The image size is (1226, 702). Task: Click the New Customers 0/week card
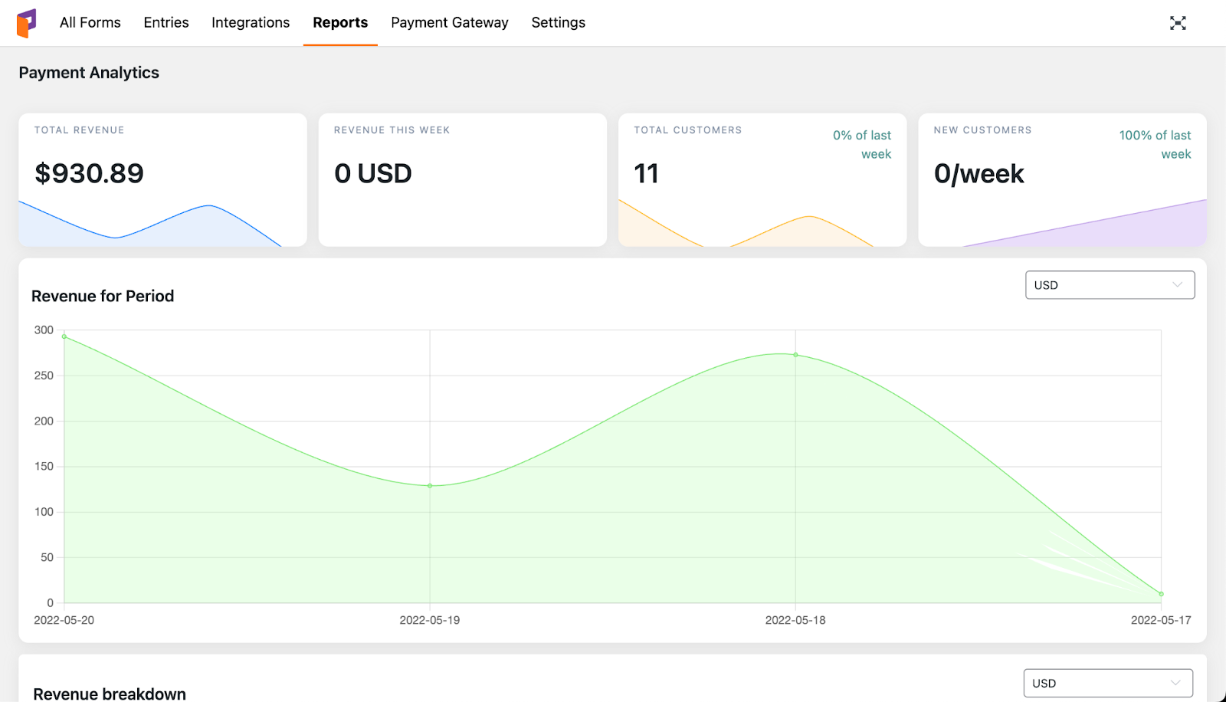coord(1062,180)
